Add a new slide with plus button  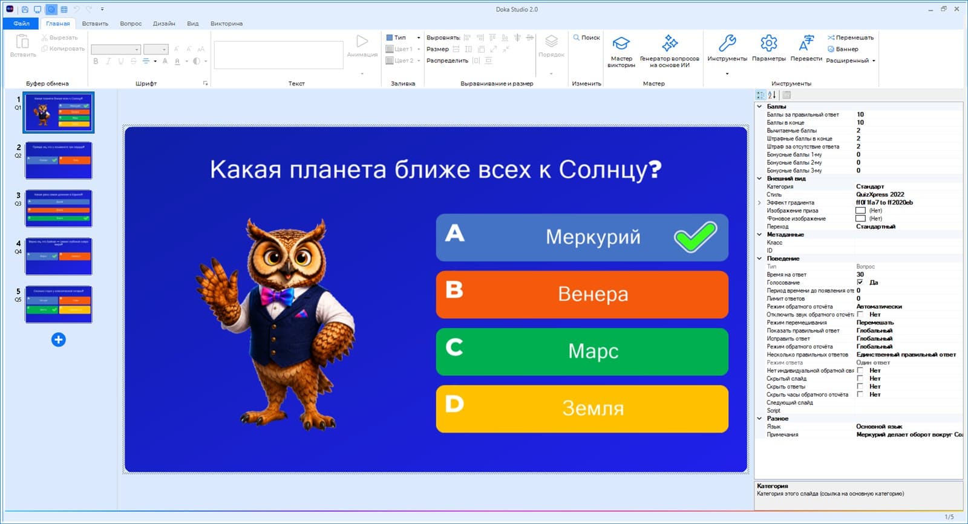(x=58, y=339)
